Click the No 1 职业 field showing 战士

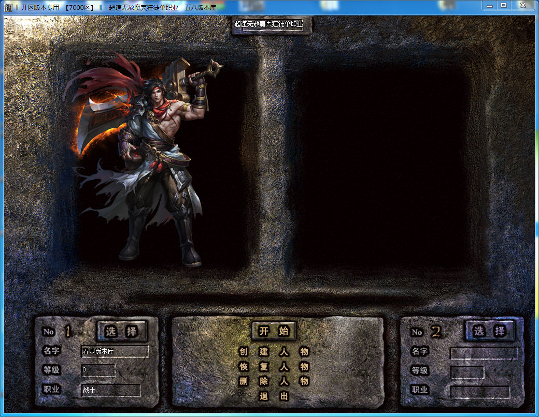pos(111,390)
